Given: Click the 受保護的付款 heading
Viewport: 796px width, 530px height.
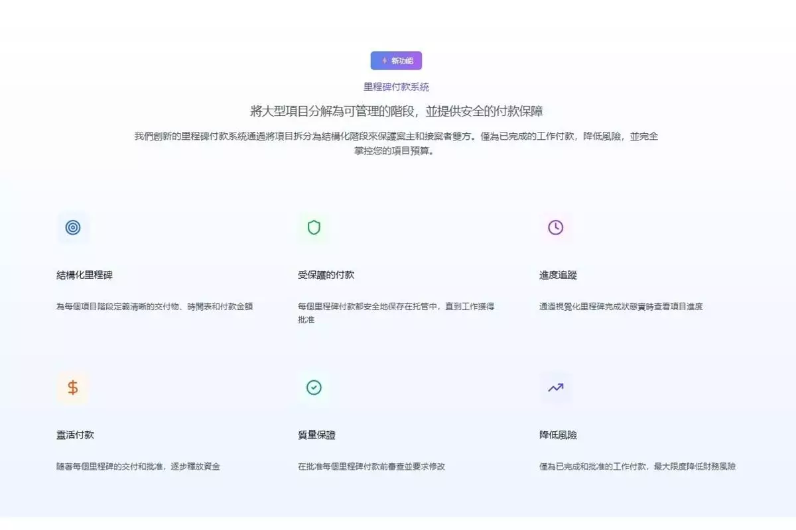Looking at the screenshot, I should [331, 275].
